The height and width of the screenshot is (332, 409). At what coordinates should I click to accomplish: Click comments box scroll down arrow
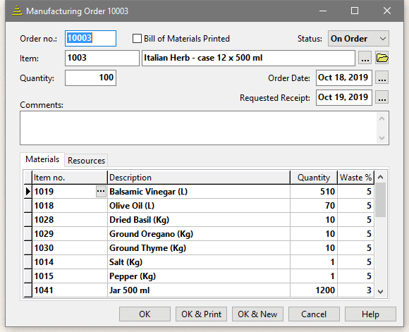(x=382, y=137)
